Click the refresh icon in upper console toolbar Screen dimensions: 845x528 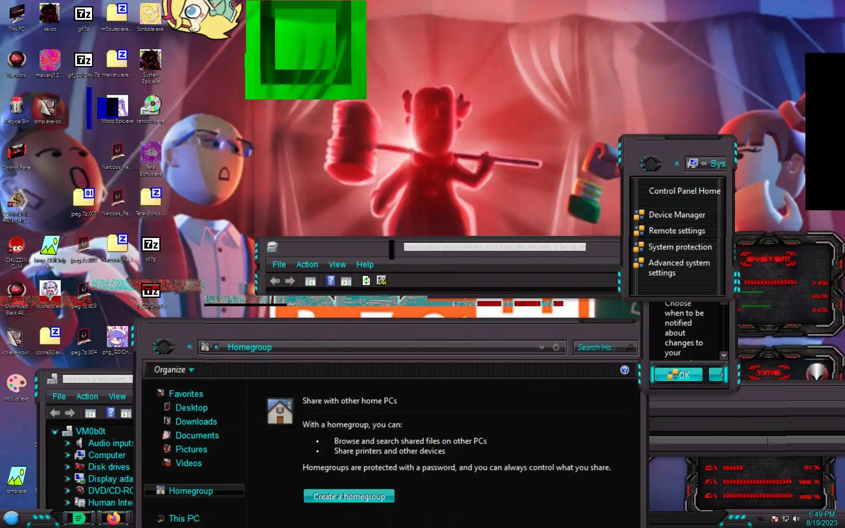[366, 281]
